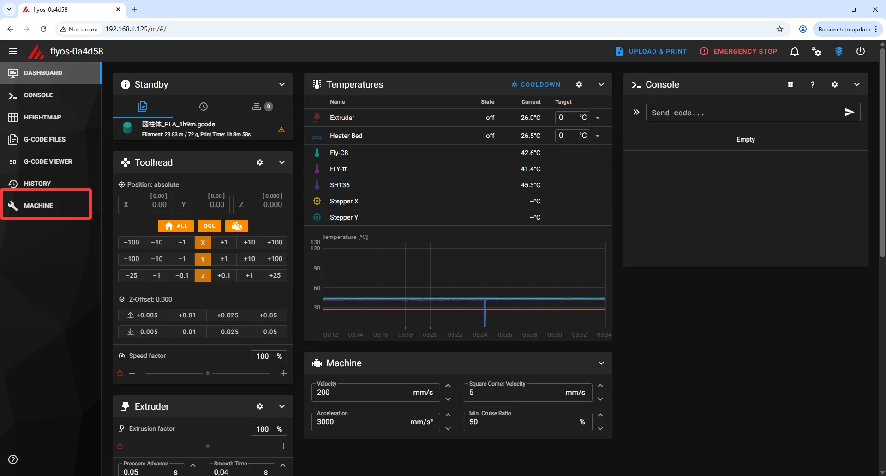Viewport: 886px width, 476px height.
Task: Toggle the speed factor lock
Action: [120, 373]
